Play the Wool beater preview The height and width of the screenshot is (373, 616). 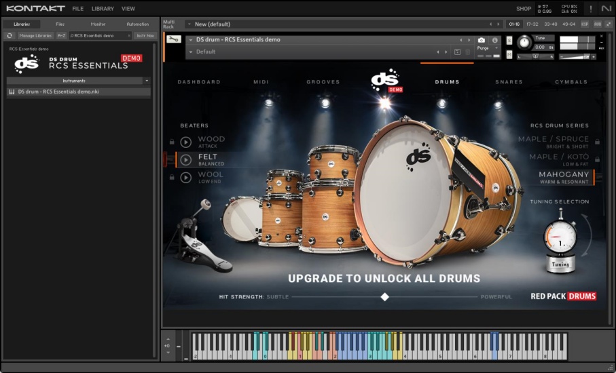click(186, 177)
